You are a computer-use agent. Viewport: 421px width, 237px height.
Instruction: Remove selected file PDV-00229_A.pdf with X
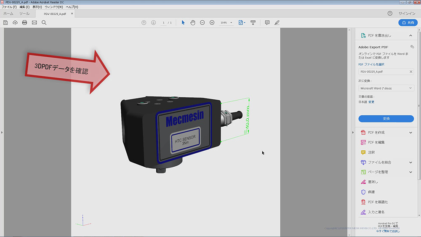pos(411,72)
